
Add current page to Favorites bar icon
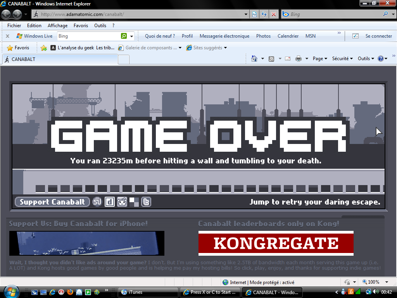click(x=44, y=48)
